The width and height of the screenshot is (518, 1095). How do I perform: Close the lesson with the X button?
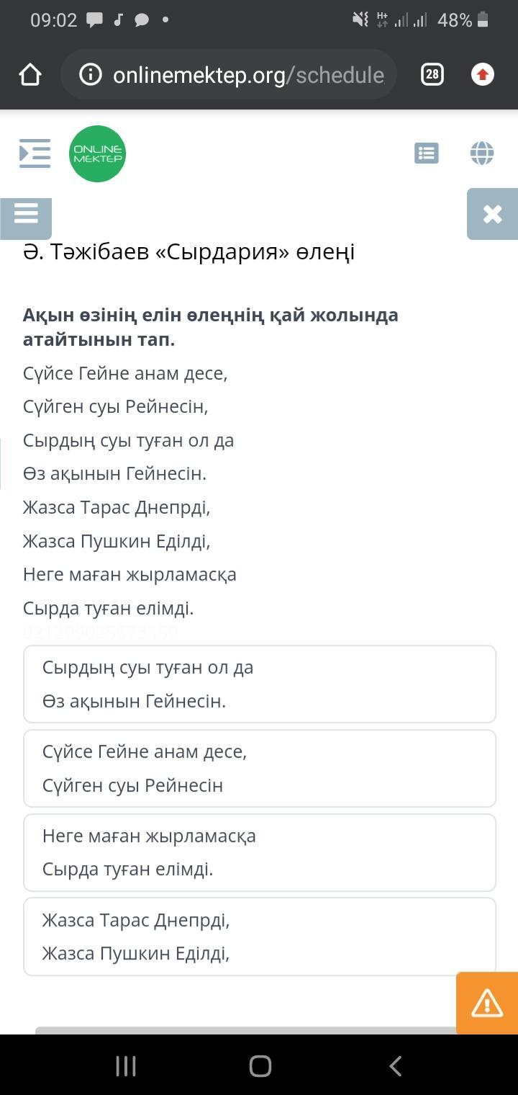(x=492, y=214)
